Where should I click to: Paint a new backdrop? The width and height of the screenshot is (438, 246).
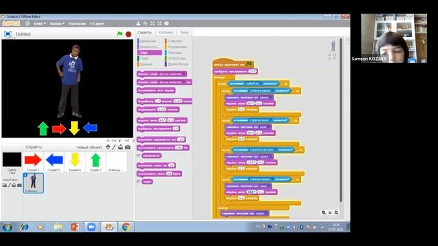tap(9, 185)
